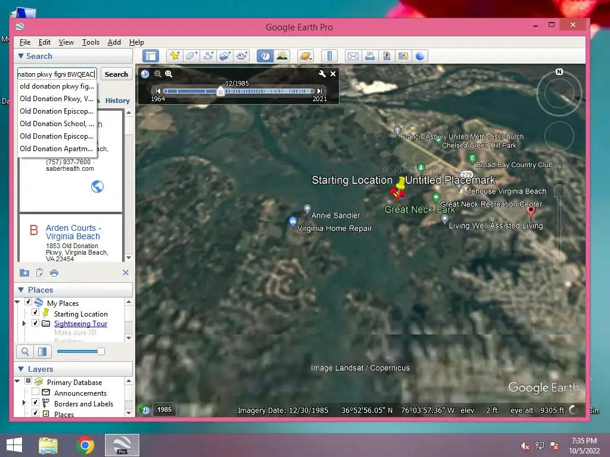
Task: View current location in Google Maps
Action: point(403,56)
